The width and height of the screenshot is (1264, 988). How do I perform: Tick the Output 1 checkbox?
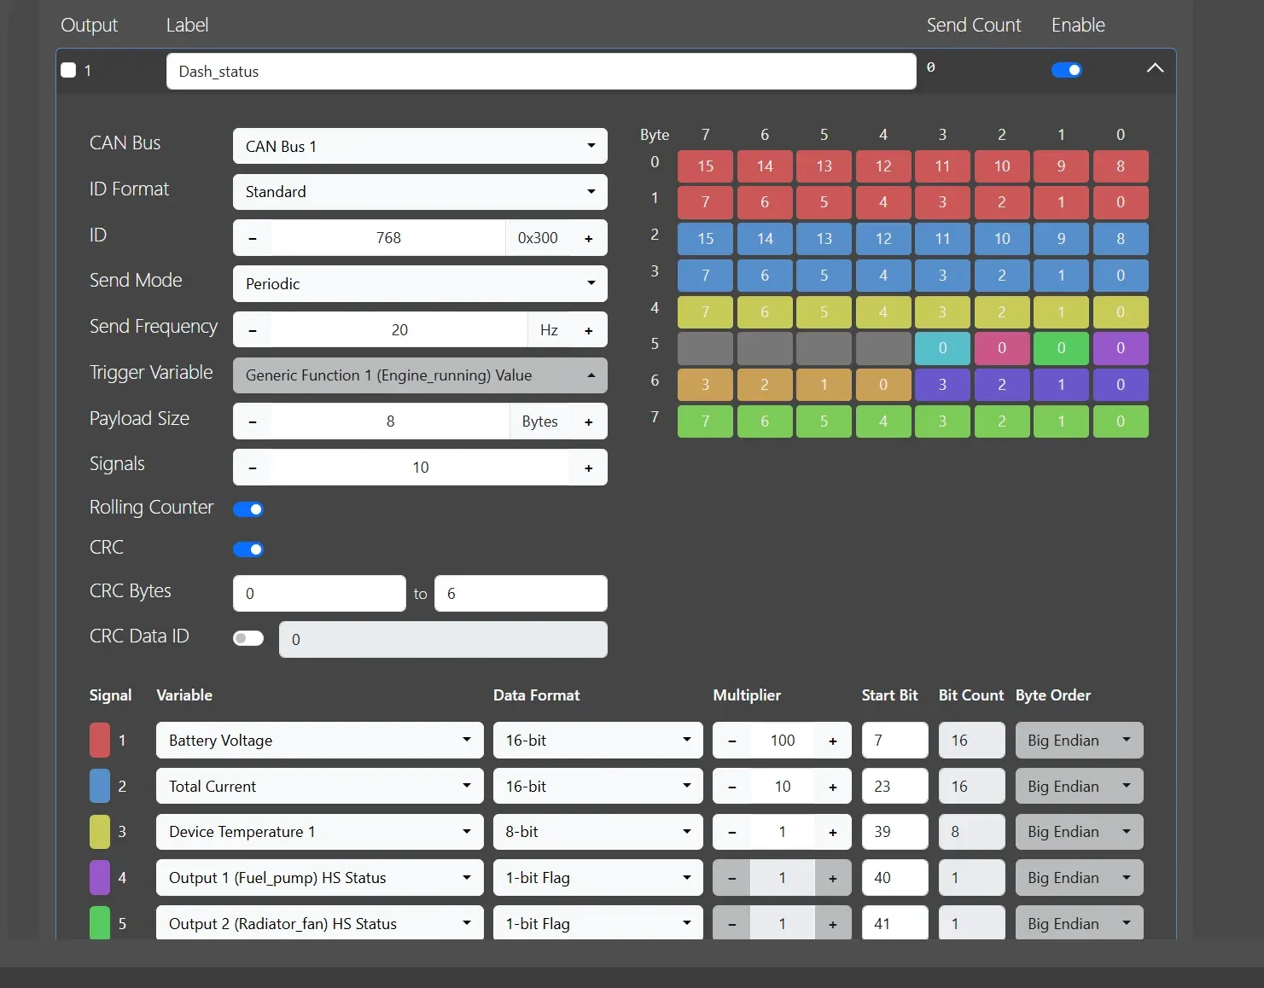69,70
